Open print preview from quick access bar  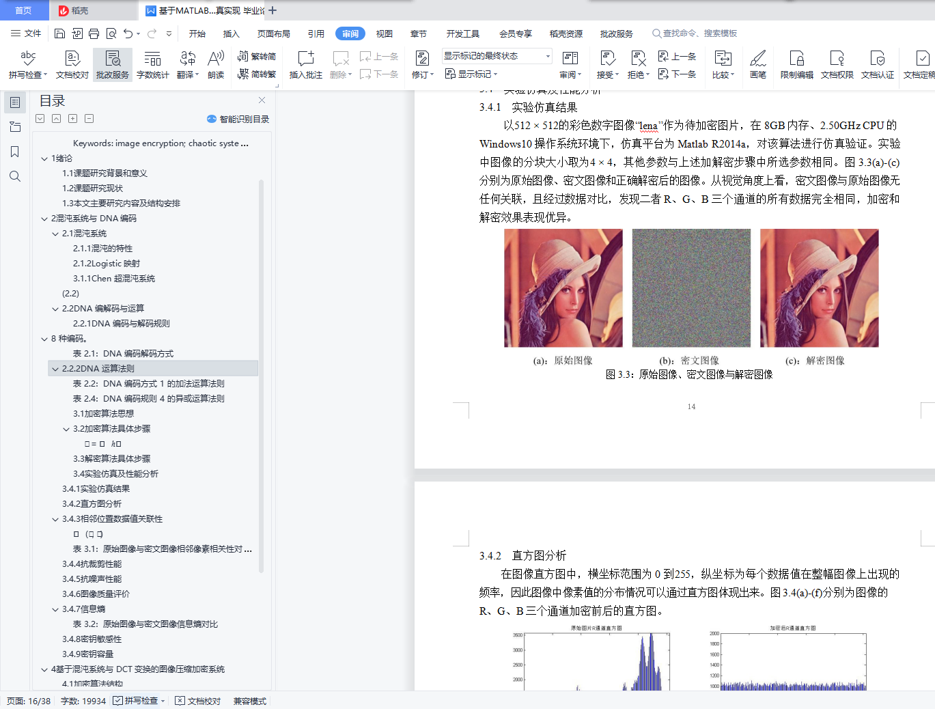[x=111, y=33]
